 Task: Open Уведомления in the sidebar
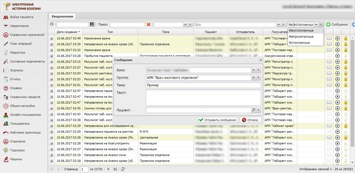click(19, 26)
